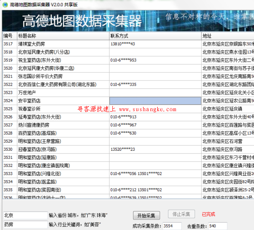This screenshot has width=254, height=230.
Task: Select row 万世地产
Action: (128, 93)
